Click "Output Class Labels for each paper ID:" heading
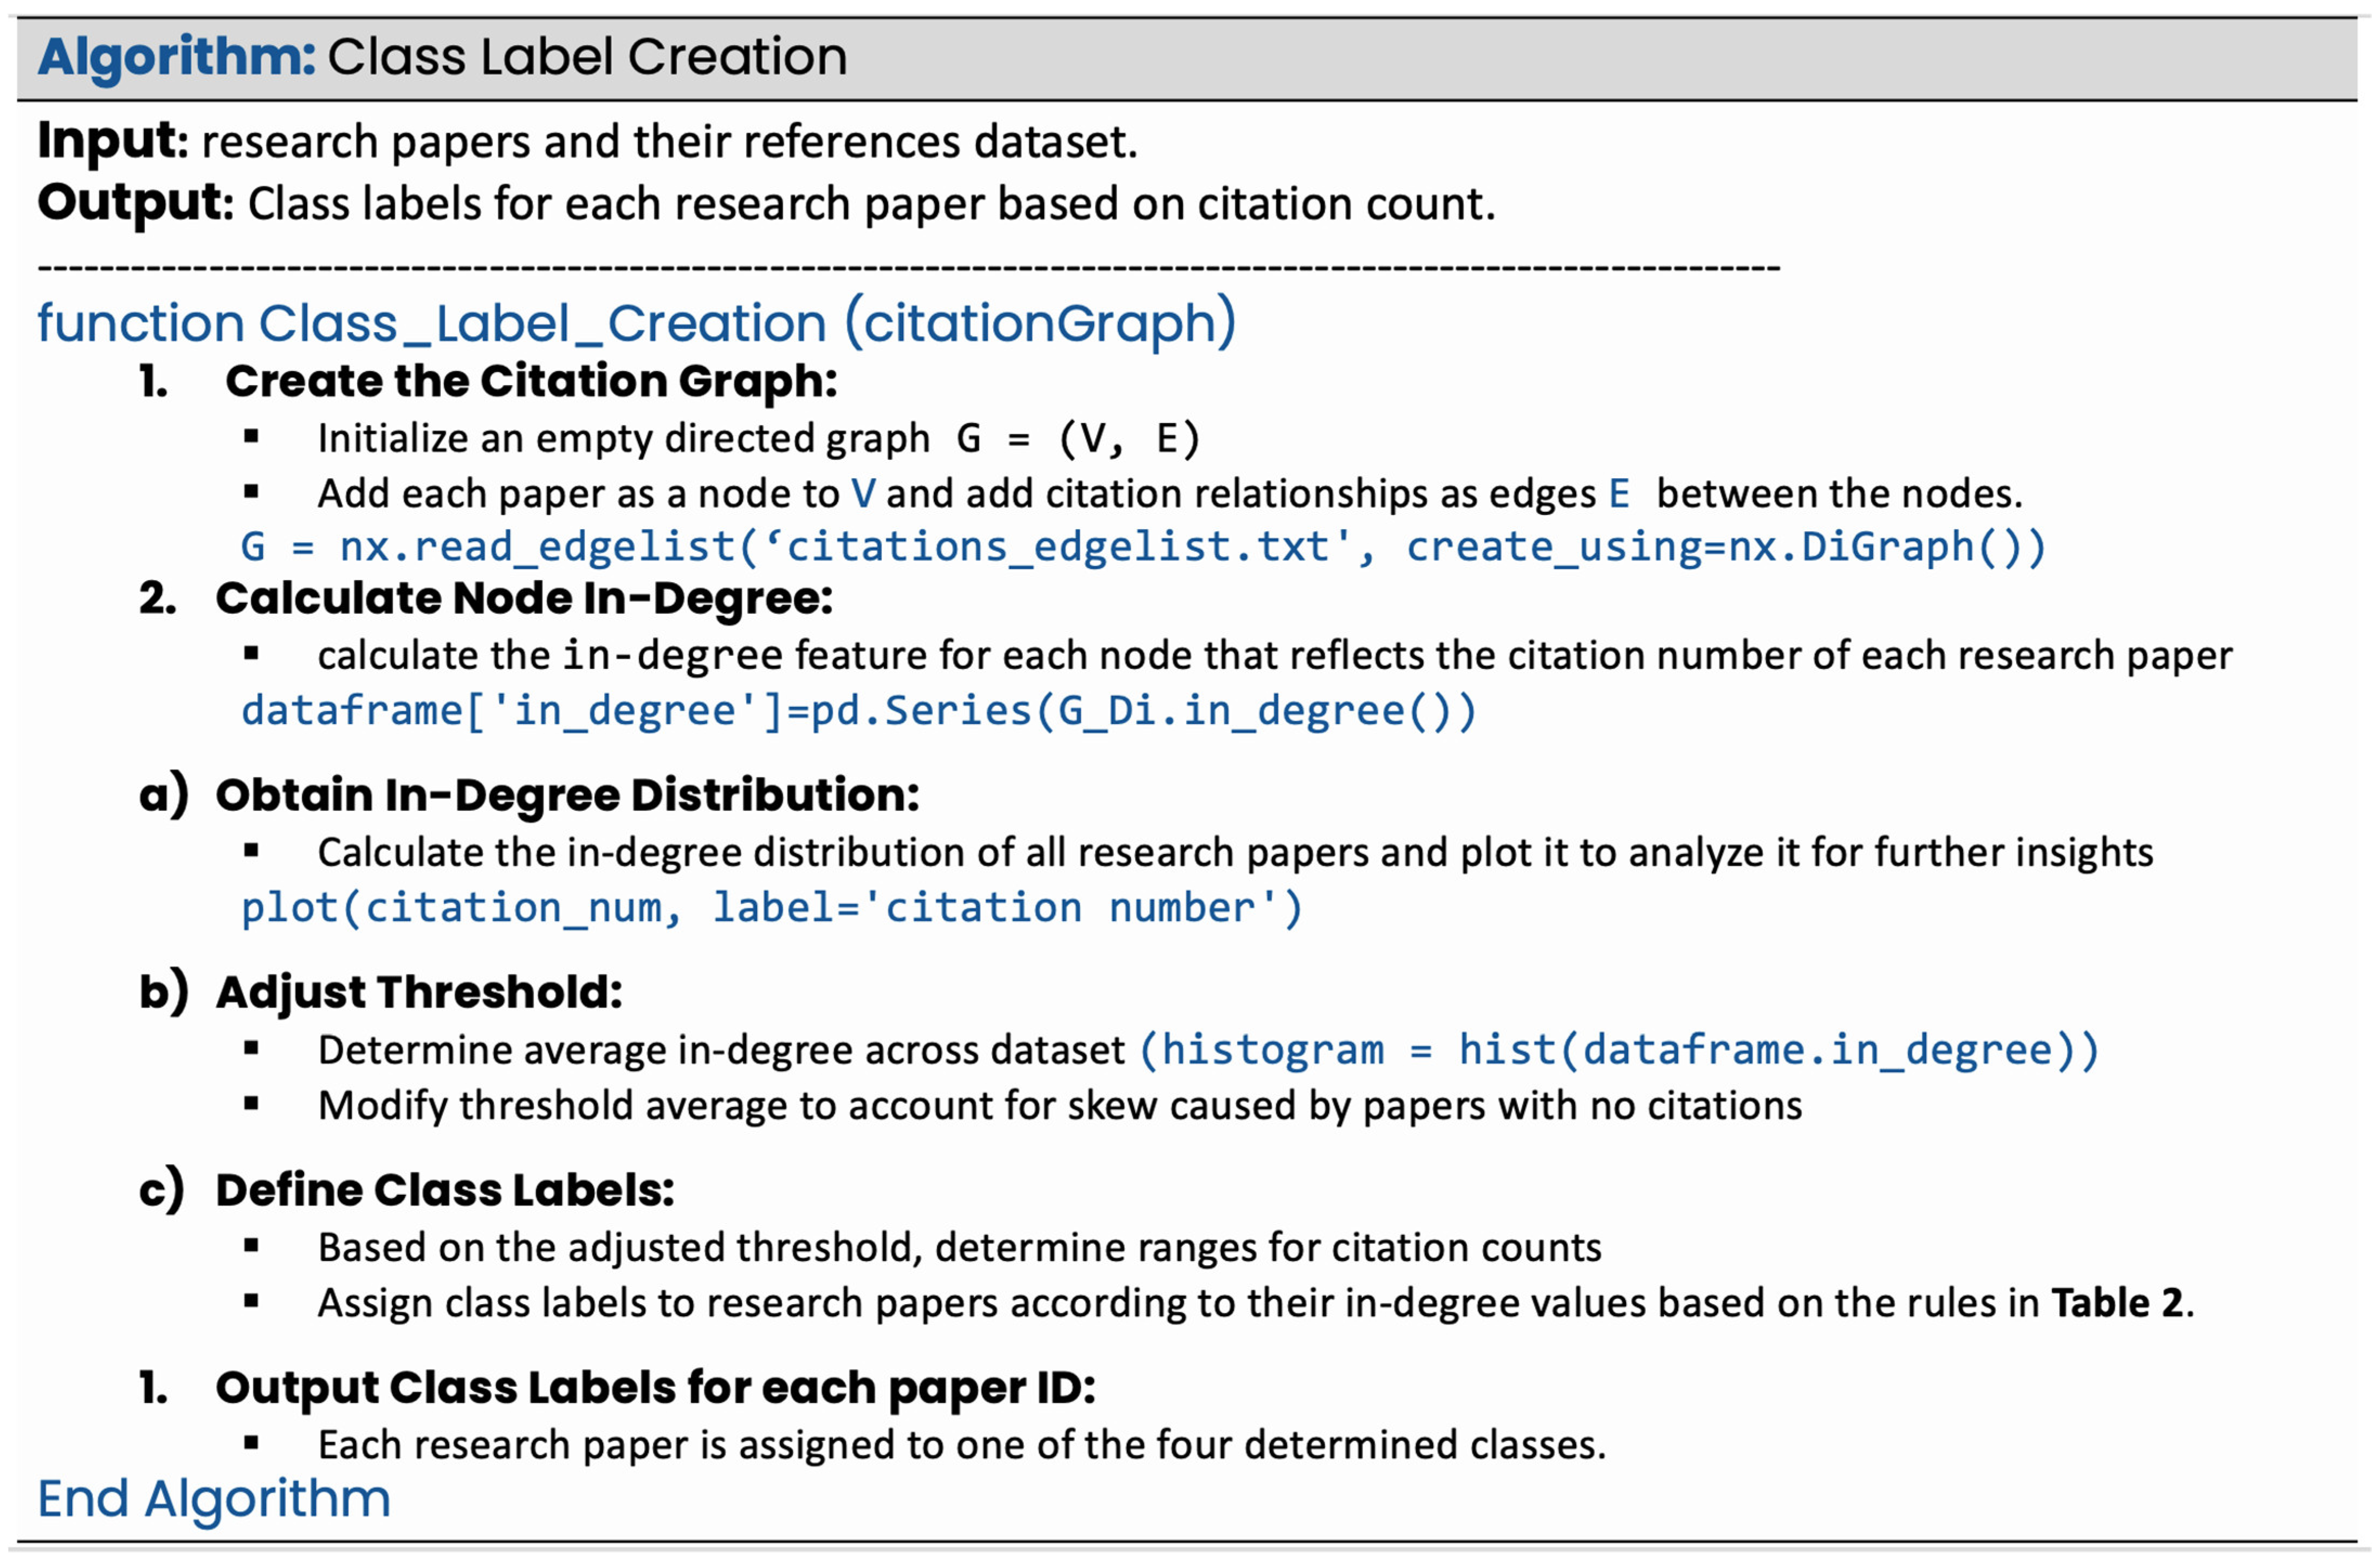The image size is (2380, 1568). (655, 1387)
